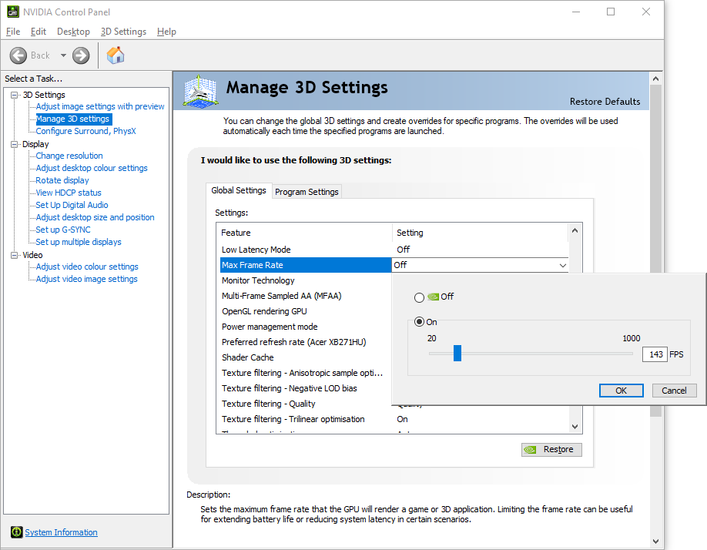707x550 pixels.
Task: Open View HDCP status task
Action: pyautogui.click(x=69, y=193)
